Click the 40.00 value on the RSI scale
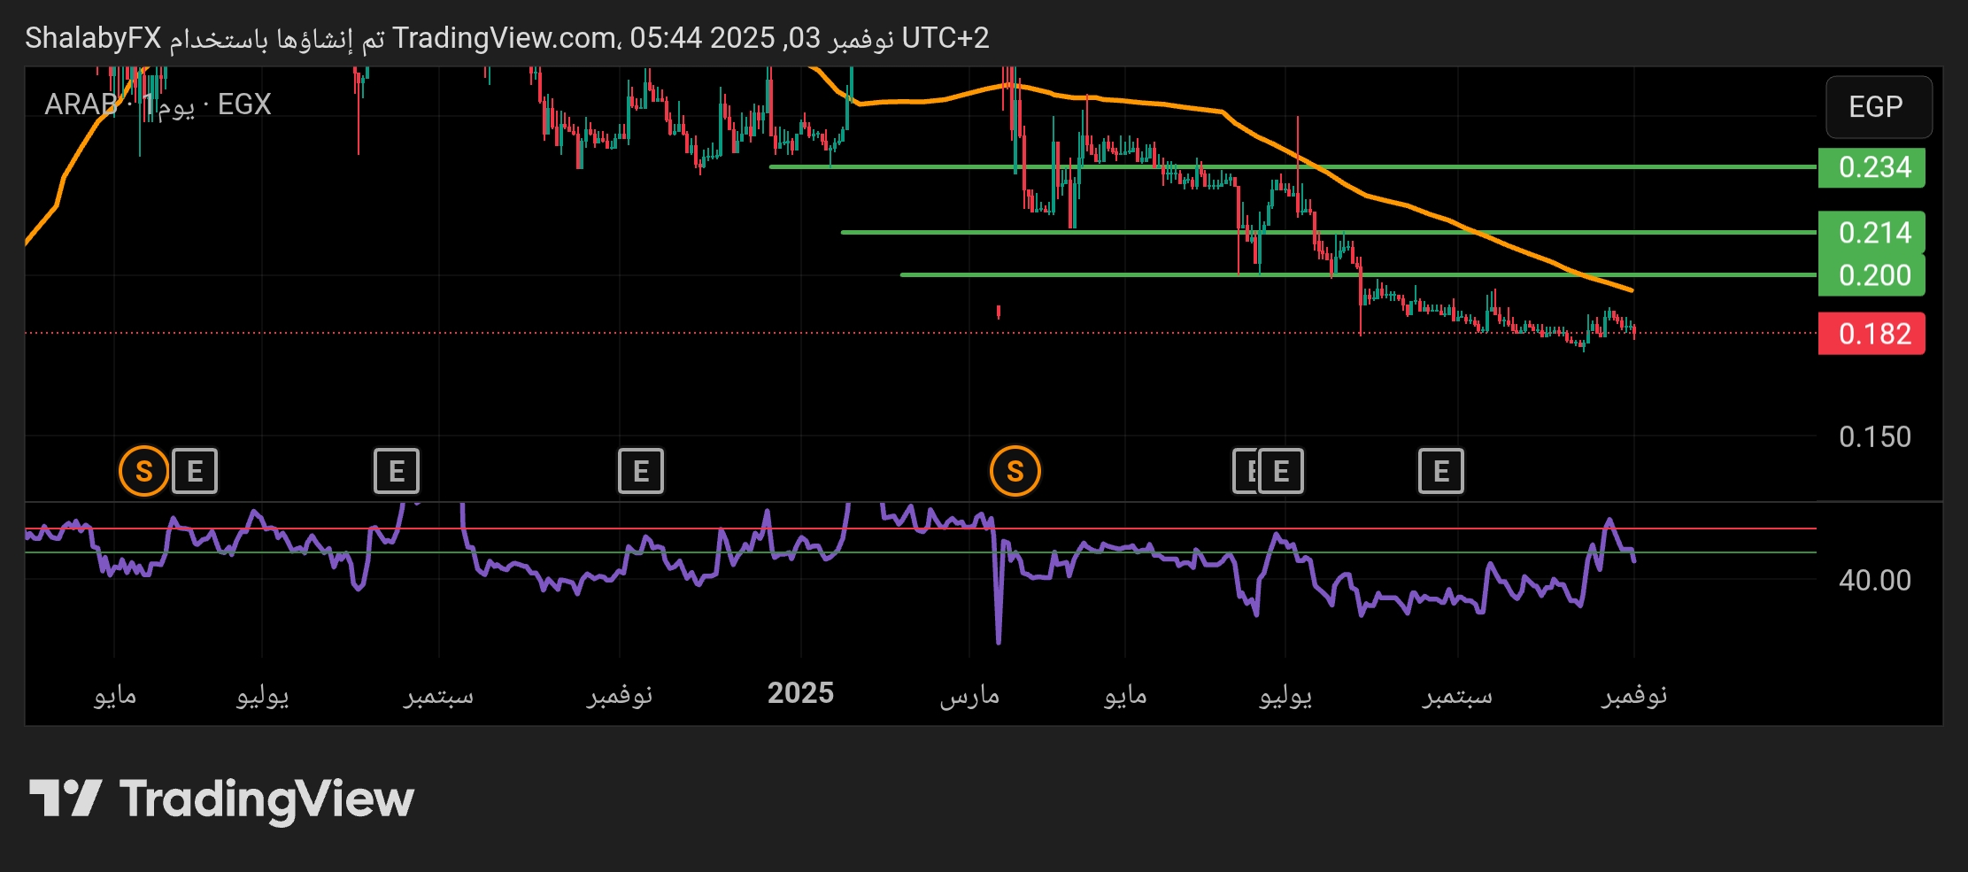 pyautogui.click(x=1874, y=581)
